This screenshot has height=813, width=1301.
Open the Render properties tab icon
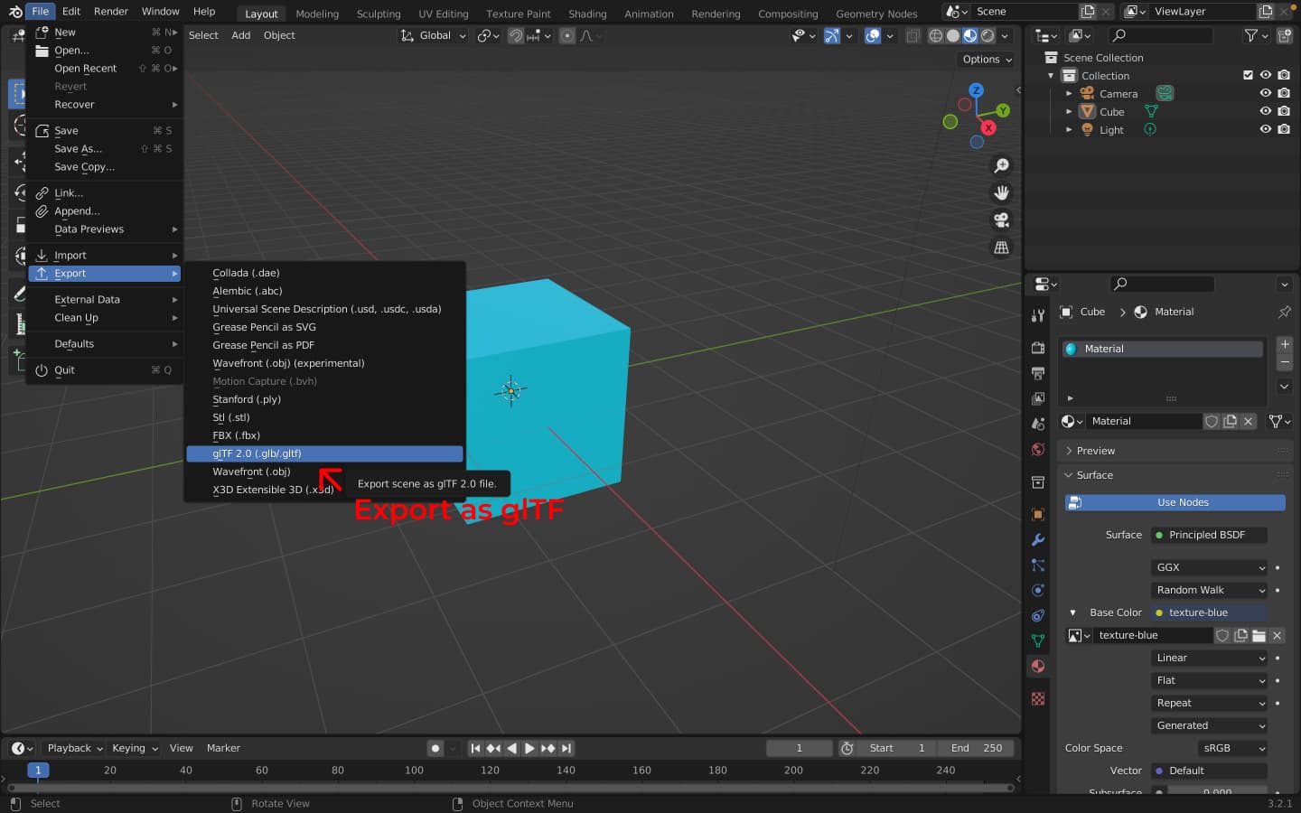coord(1038,348)
